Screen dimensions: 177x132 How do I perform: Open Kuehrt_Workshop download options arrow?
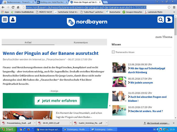click(106, 123)
